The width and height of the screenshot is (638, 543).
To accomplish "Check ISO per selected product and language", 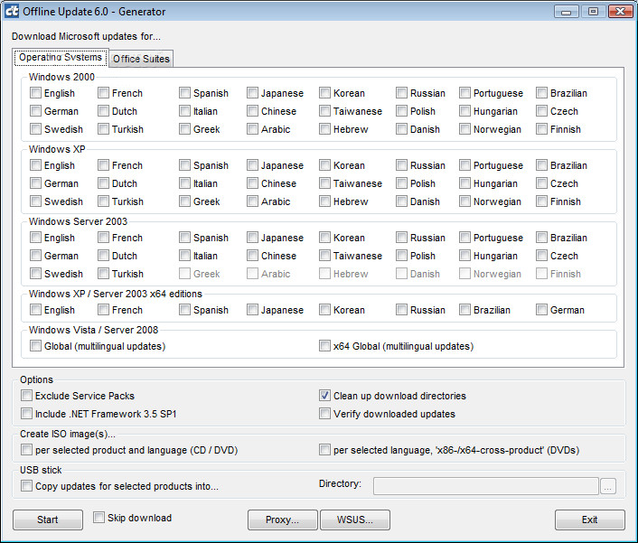I will (27, 450).
